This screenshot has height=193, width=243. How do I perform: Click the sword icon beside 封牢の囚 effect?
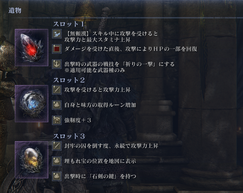pos(57,146)
